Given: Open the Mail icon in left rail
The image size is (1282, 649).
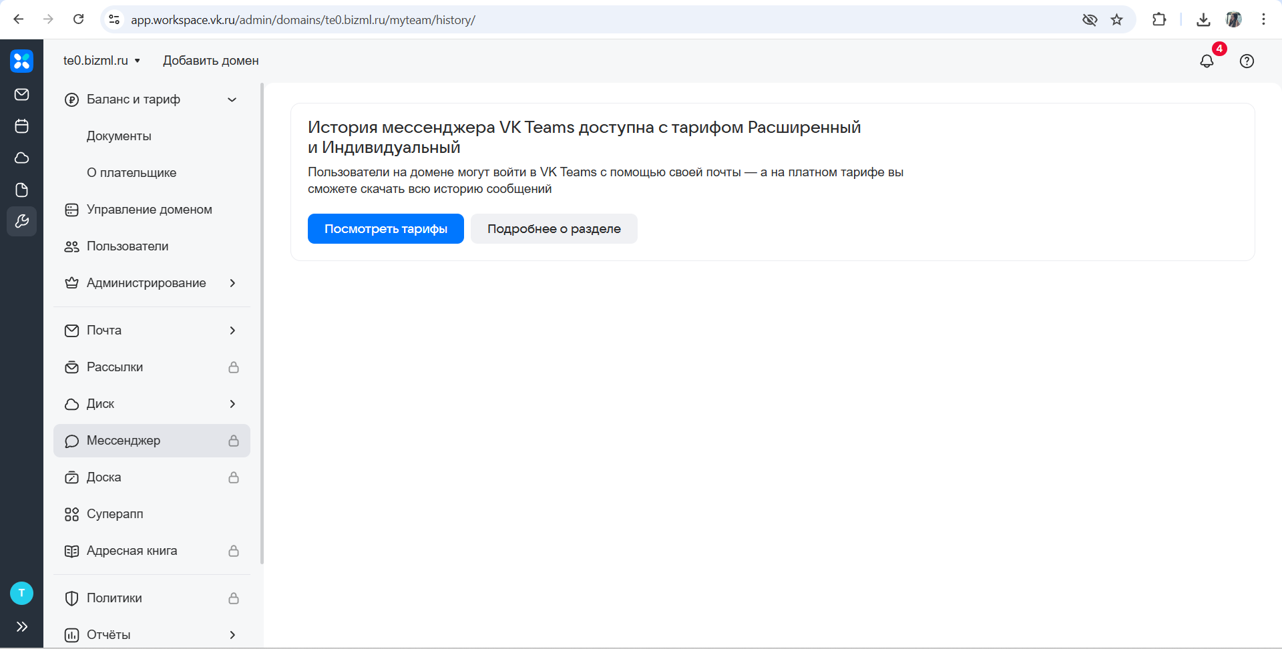Looking at the screenshot, I should click(21, 94).
